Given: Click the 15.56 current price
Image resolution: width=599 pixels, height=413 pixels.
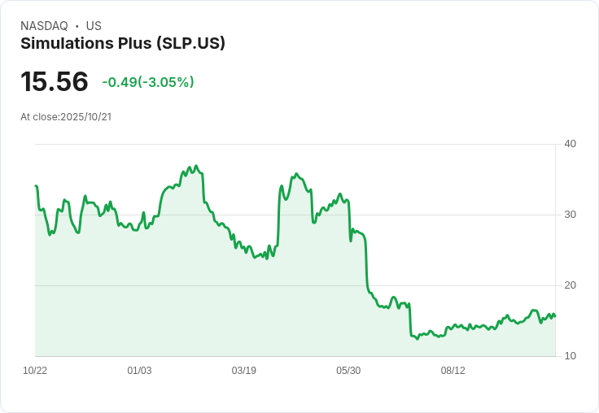Looking at the screenshot, I should [x=55, y=82].
